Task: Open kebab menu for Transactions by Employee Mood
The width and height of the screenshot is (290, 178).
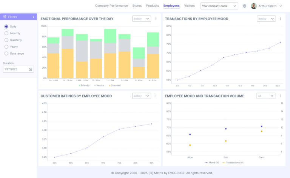Action: pos(281,19)
